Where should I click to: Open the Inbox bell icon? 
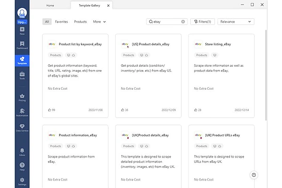coord(22,152)
